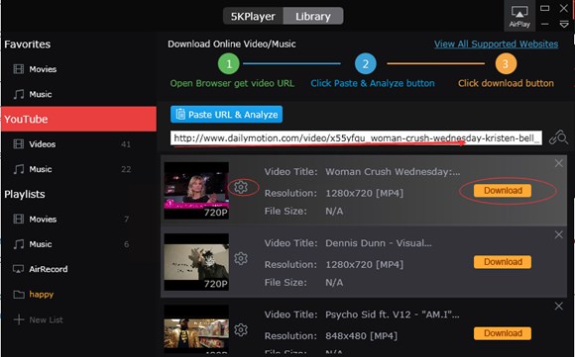The height and width of the screenshot is (357, 575).
Task: Click Woman Crush Wednesday video thumbnail
Action: coord(196,191)
